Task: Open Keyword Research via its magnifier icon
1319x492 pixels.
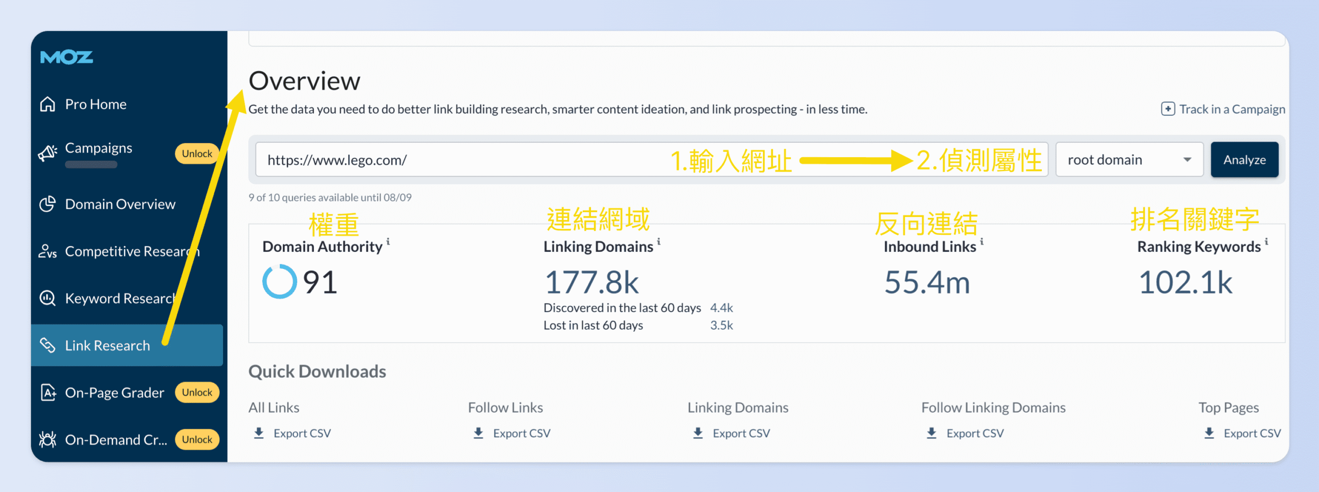Action: point(47,298)
